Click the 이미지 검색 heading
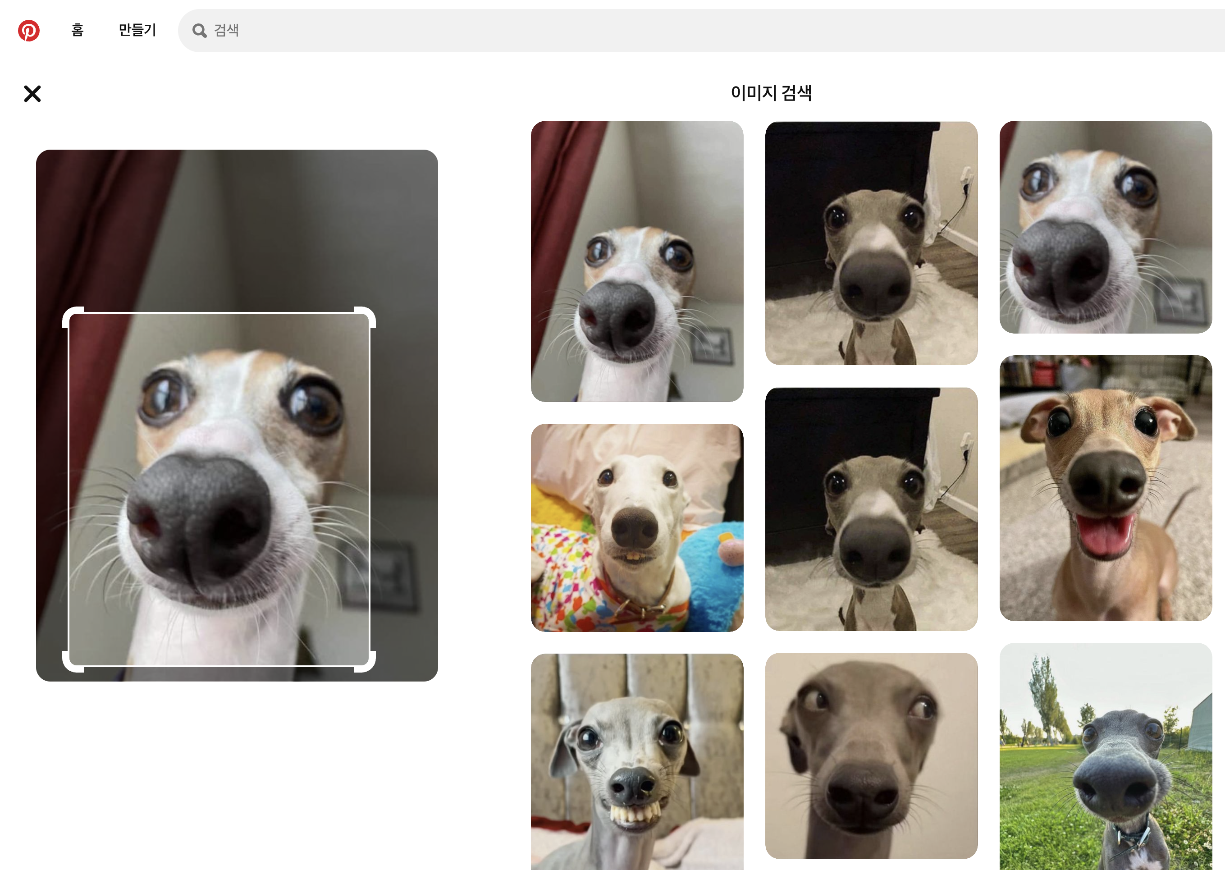 pos(771,93)
